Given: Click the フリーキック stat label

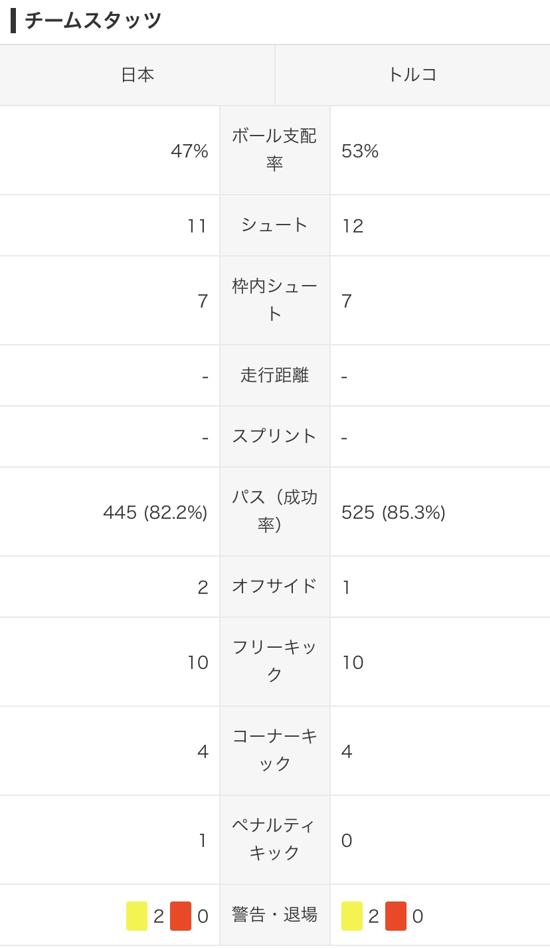Looking at the screenshot, I should coord(274,661).
